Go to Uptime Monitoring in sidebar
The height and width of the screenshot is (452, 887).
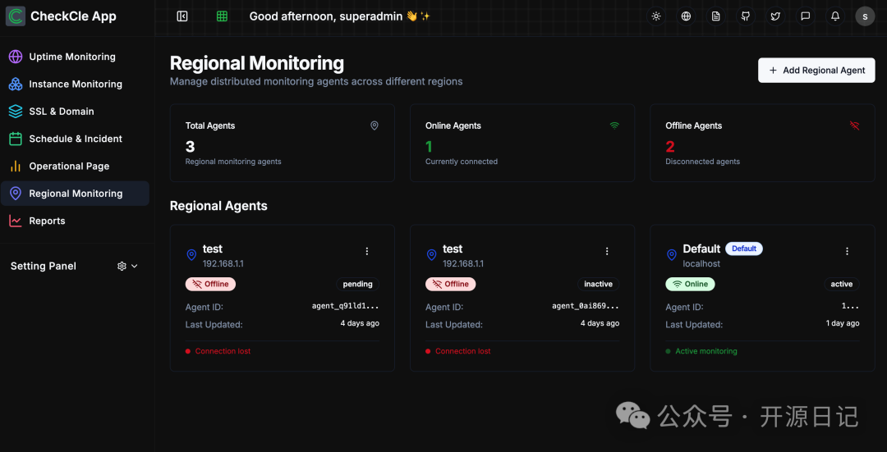pos(75,57)
